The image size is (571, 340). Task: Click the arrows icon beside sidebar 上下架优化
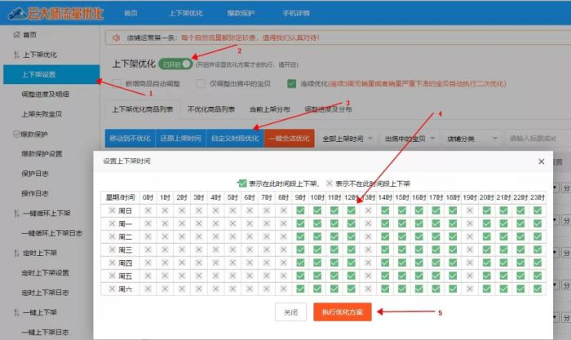coord(16,55)
